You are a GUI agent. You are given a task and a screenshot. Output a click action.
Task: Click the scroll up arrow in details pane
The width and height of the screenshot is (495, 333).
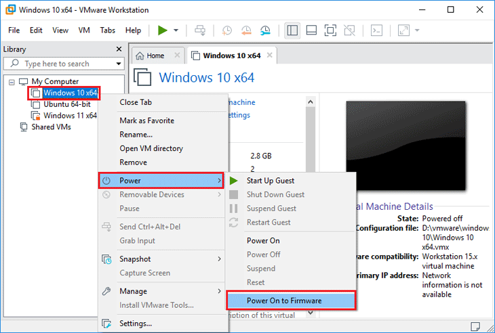[311, 102]
